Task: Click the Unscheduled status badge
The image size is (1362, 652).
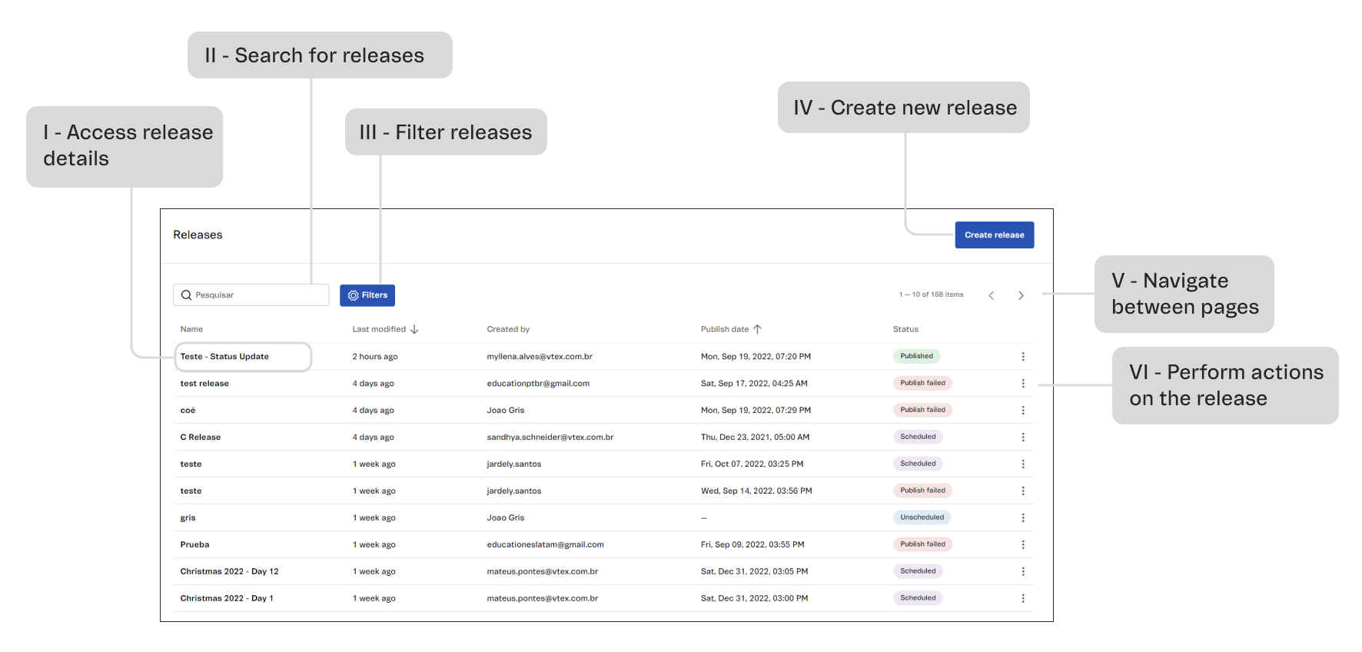Action: click(x=922, y=517)
